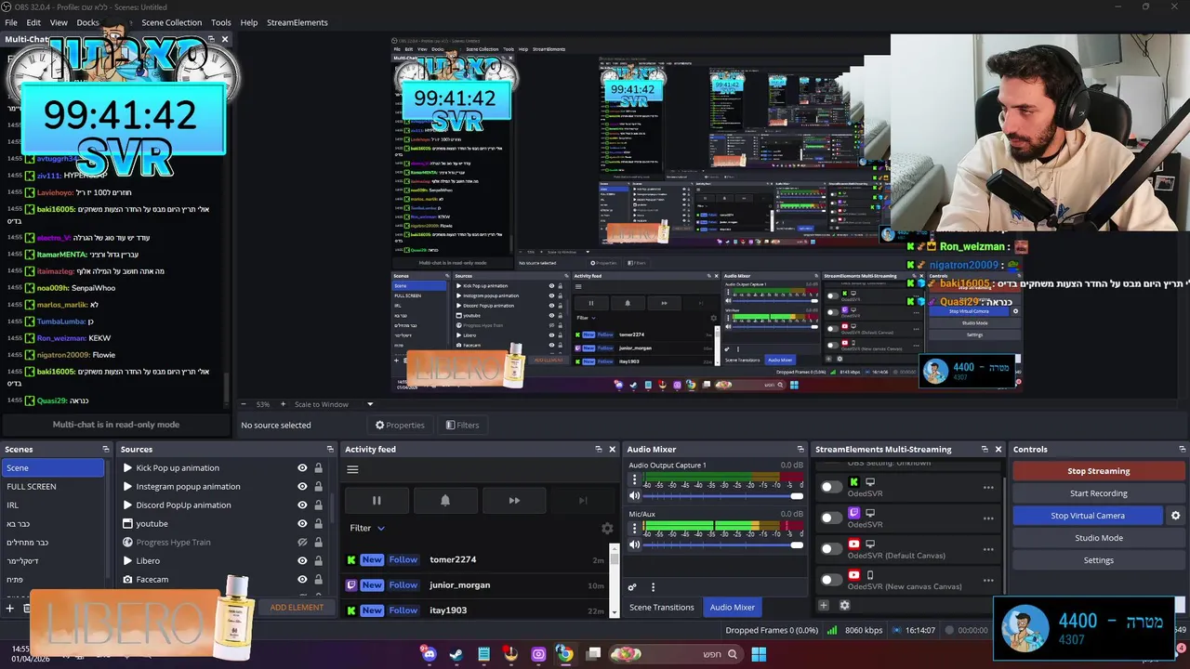Hide the Kick Pop up animation source

[x=302, y=468]
